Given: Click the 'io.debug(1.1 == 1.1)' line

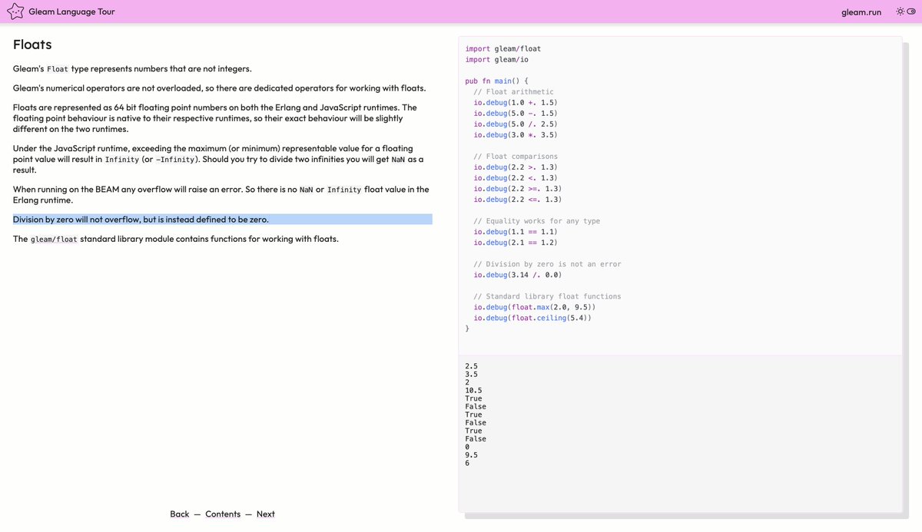Looking at the screenshot, I should tap(516, 232).
